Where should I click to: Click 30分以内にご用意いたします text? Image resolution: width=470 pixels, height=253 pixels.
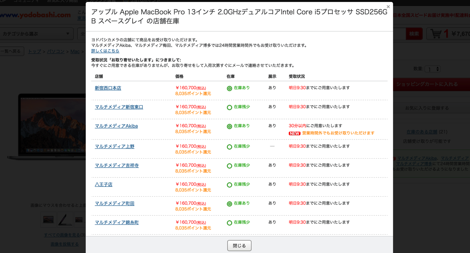coord(315,126)
